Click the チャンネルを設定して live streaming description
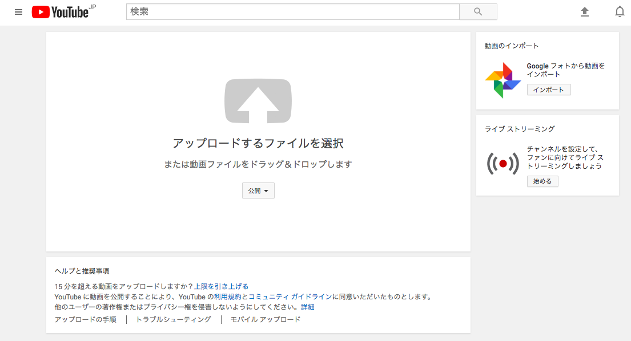This screenshot has width=631, height=341. 565,157
